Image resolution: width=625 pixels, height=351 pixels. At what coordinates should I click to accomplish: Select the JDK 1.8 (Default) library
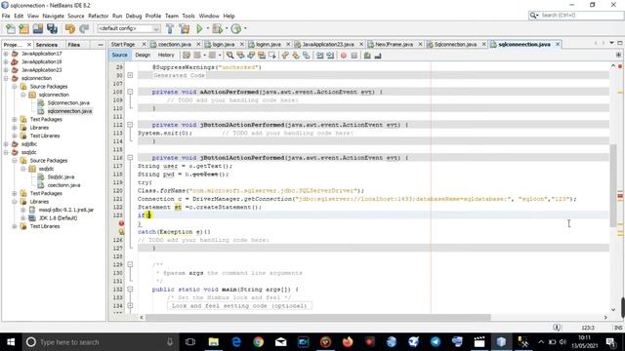pyautogui.click(x=59, y=218)
